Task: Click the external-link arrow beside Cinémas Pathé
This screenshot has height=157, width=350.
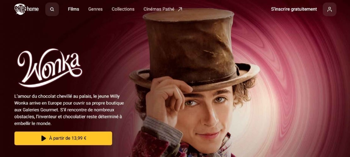Action: 180,9
